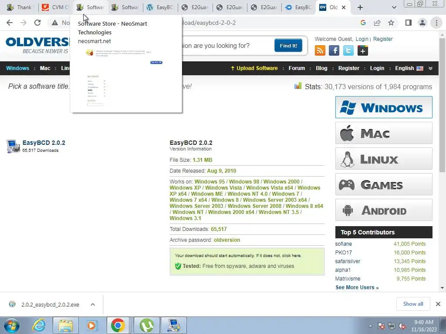Click the Login link near Welcome Guest
Viewport: 446px width, 334px height.
[x=362, y=39]
